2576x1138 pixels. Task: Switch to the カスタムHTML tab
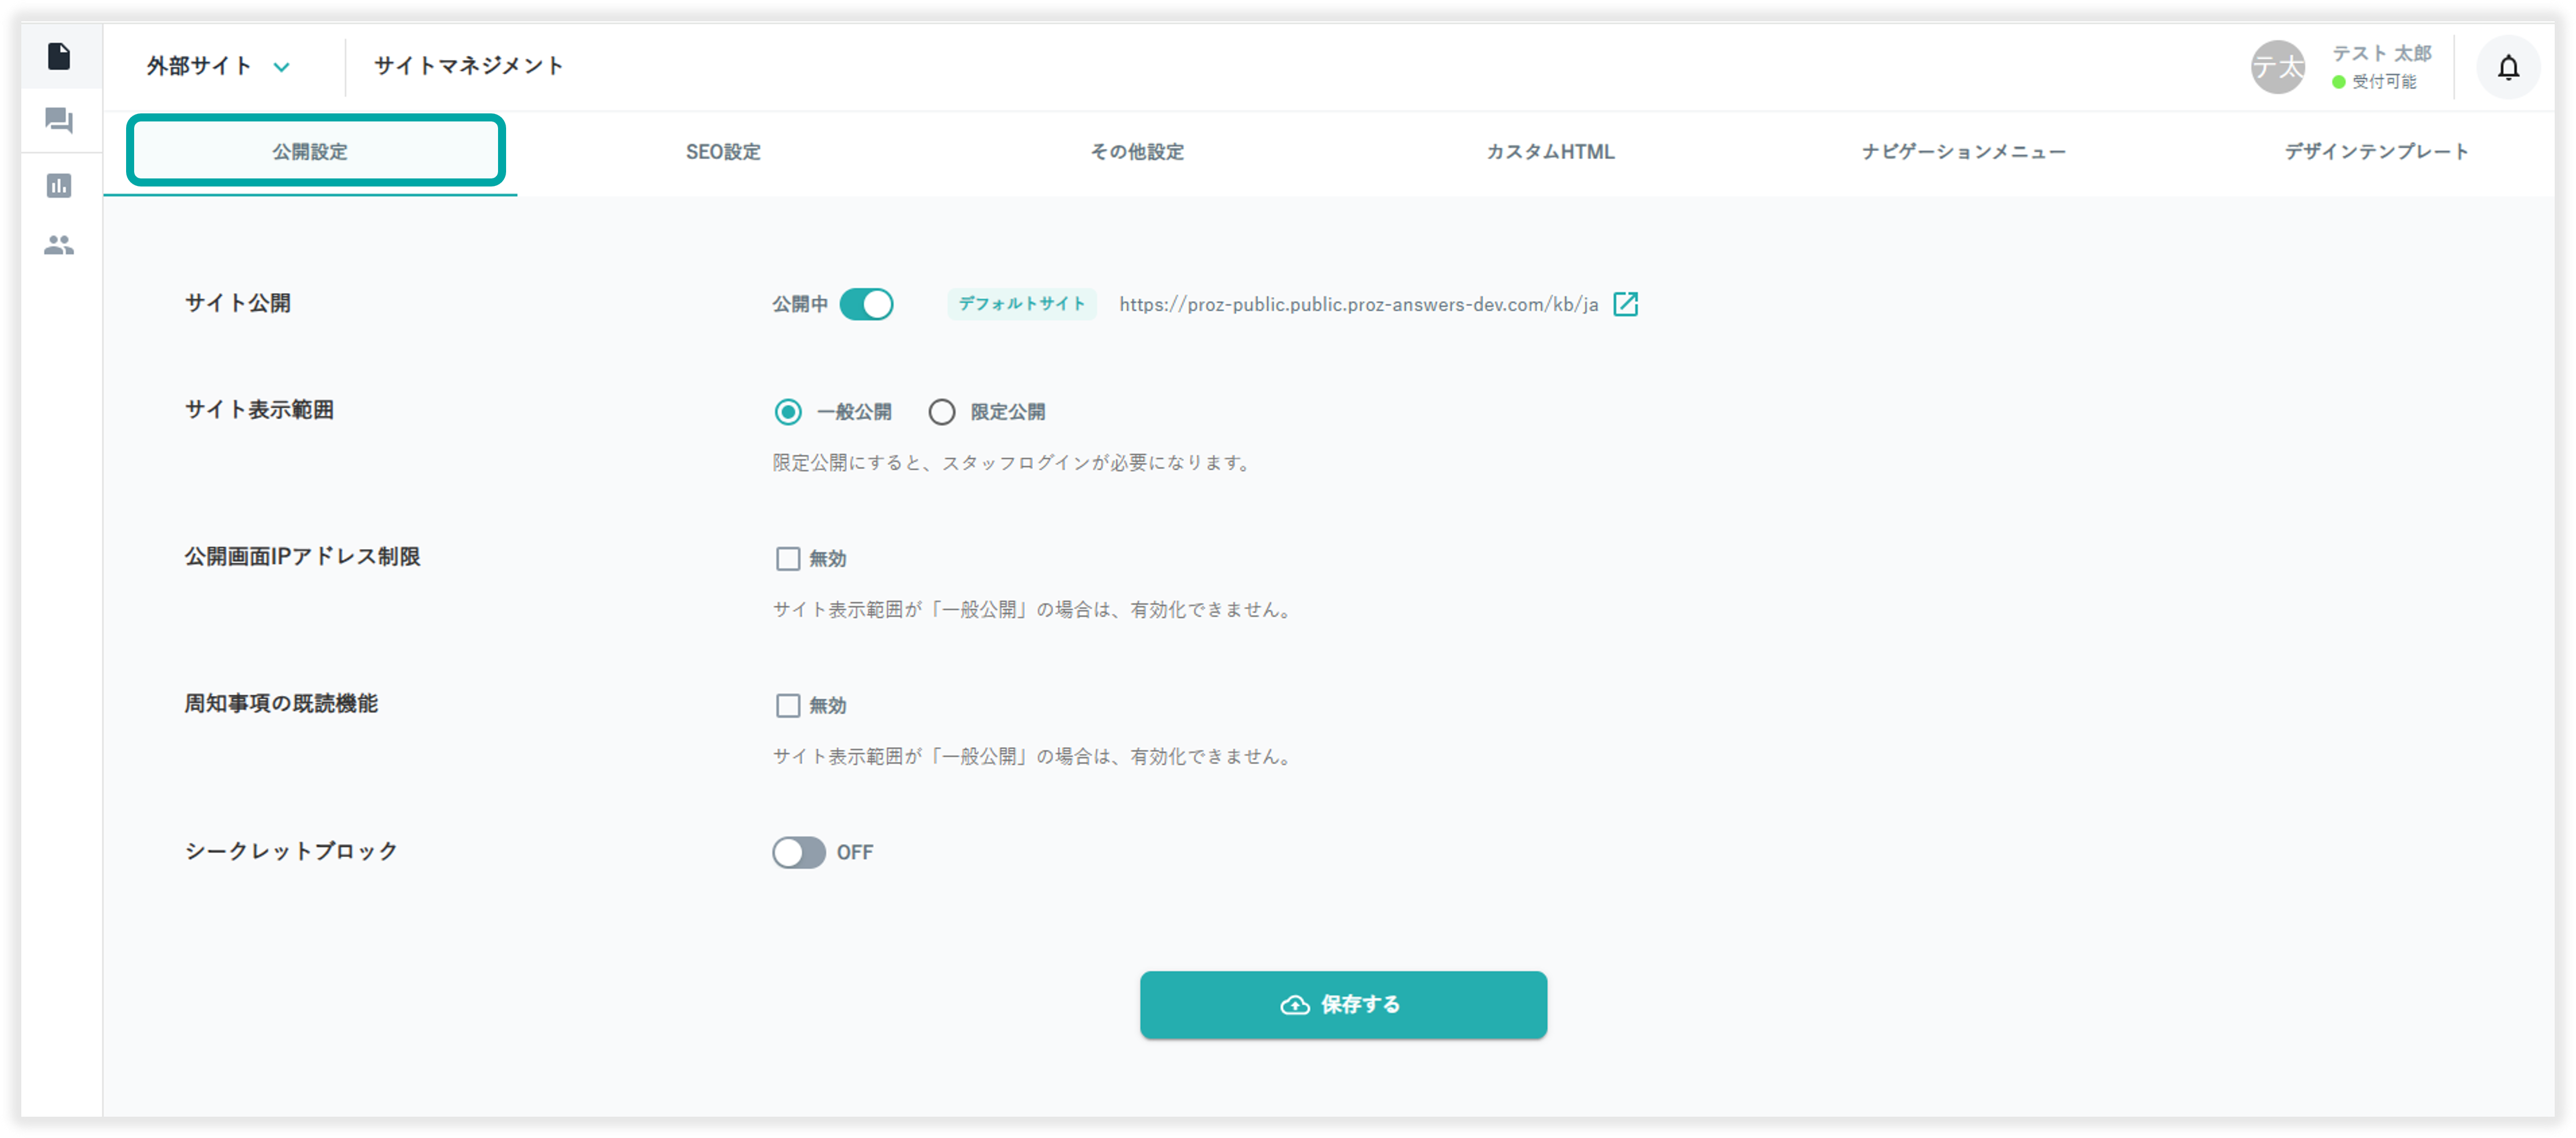1550,152
